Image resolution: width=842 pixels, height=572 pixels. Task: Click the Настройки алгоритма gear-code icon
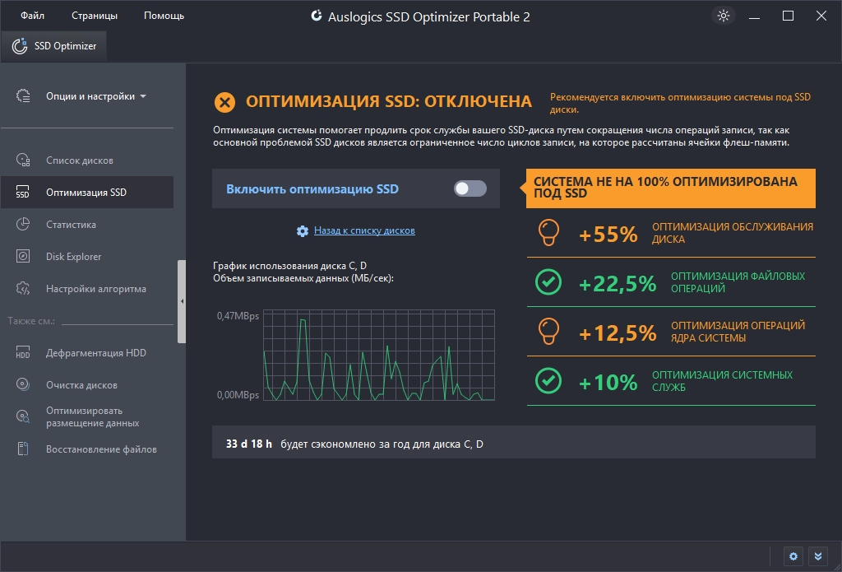pos(22,288)
